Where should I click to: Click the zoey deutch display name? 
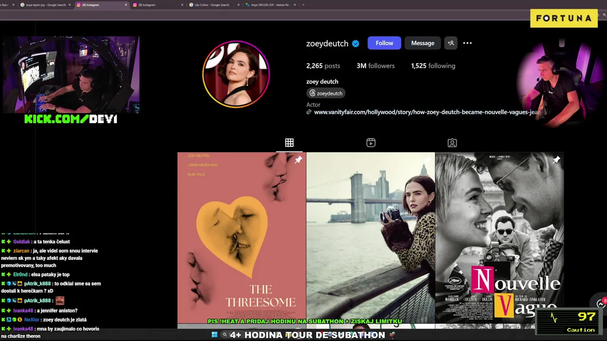click(x=322, y=81)
